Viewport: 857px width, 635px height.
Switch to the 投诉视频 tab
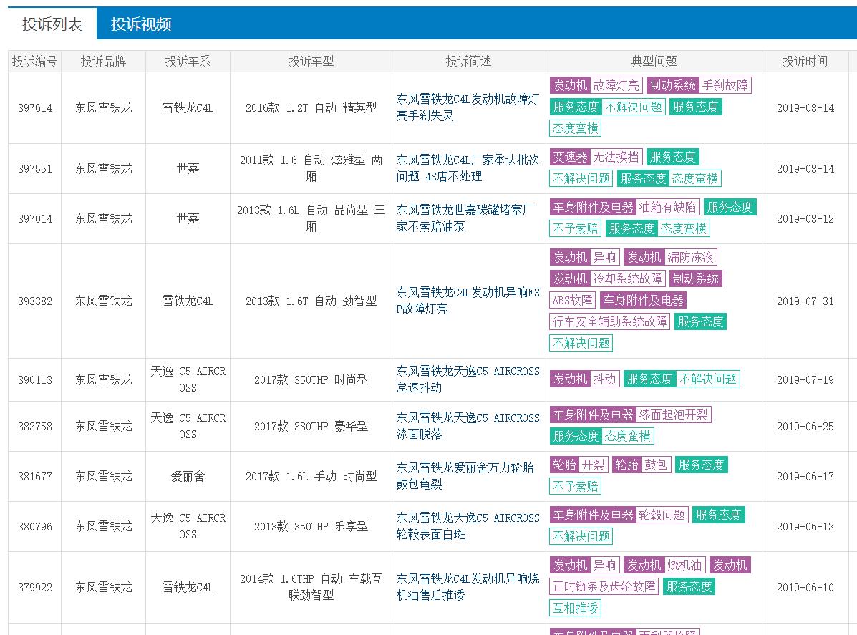(141, 24)
